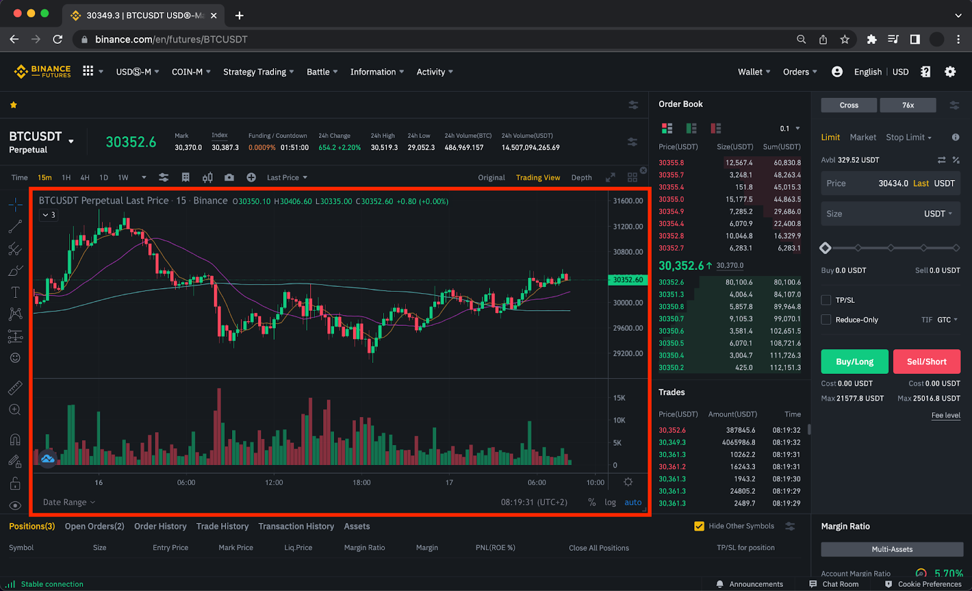Toggle auto scale on chart

[x=633, y=502]
